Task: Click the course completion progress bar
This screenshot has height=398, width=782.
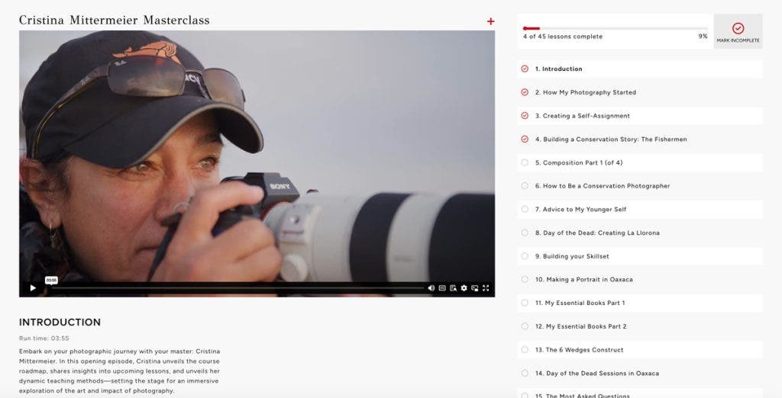Action: pos(615,28)
